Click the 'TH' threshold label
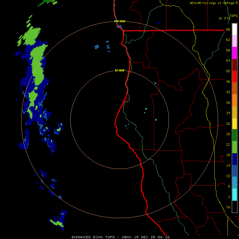 coord(228,207)
